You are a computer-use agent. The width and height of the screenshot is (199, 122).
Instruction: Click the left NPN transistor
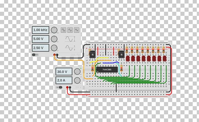[x=93, y=54]
